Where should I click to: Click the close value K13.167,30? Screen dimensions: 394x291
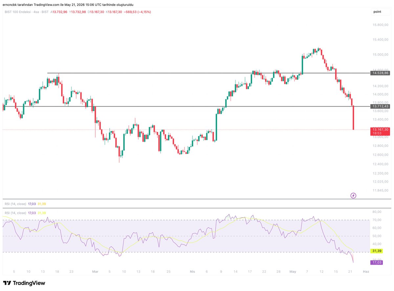point(114,12)
